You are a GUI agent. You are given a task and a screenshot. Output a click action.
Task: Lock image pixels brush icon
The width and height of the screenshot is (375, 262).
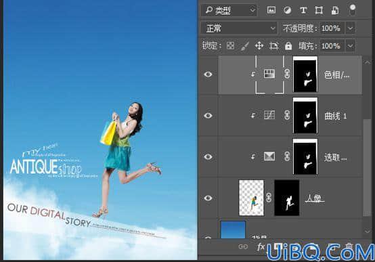tap(244, 46)
